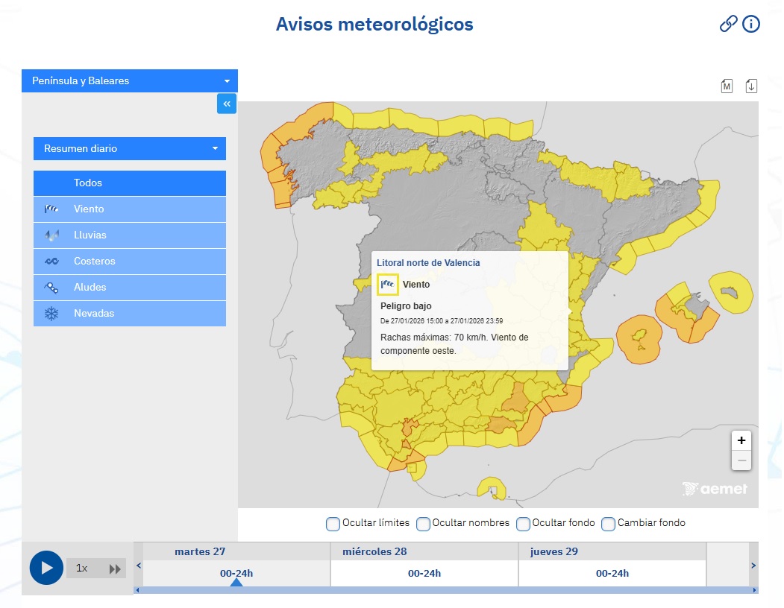Viewport: 784px width, 608px height.
Task: Select the Aludes avalanche warnings icon
Action: coord(52,288)
